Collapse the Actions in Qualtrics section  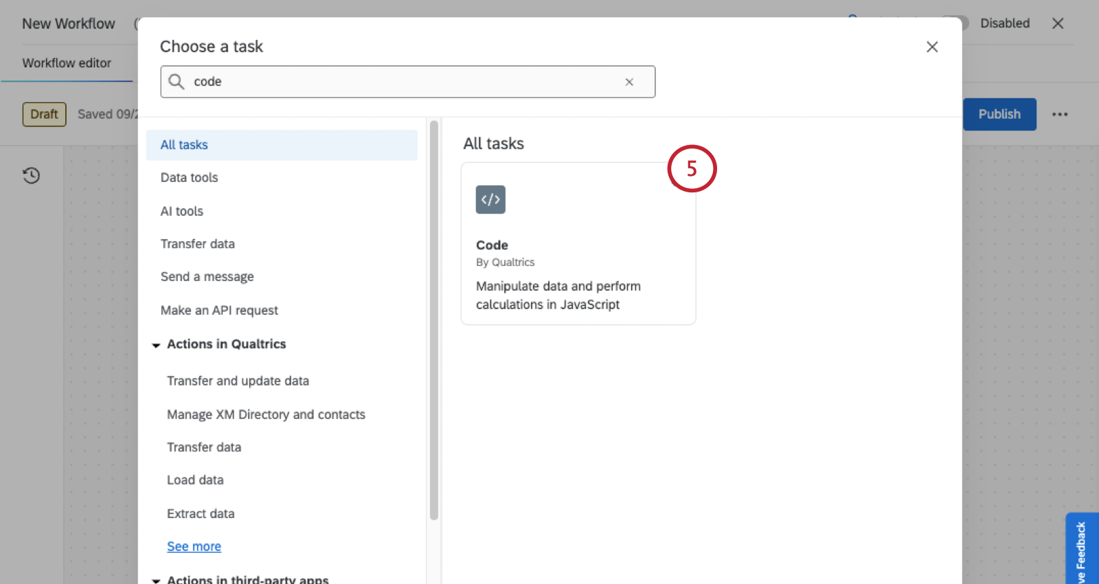(x=156, y=345)
